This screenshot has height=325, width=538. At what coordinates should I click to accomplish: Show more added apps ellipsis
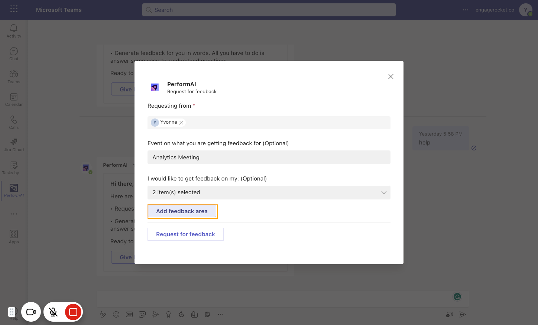[x=14, y=214]
